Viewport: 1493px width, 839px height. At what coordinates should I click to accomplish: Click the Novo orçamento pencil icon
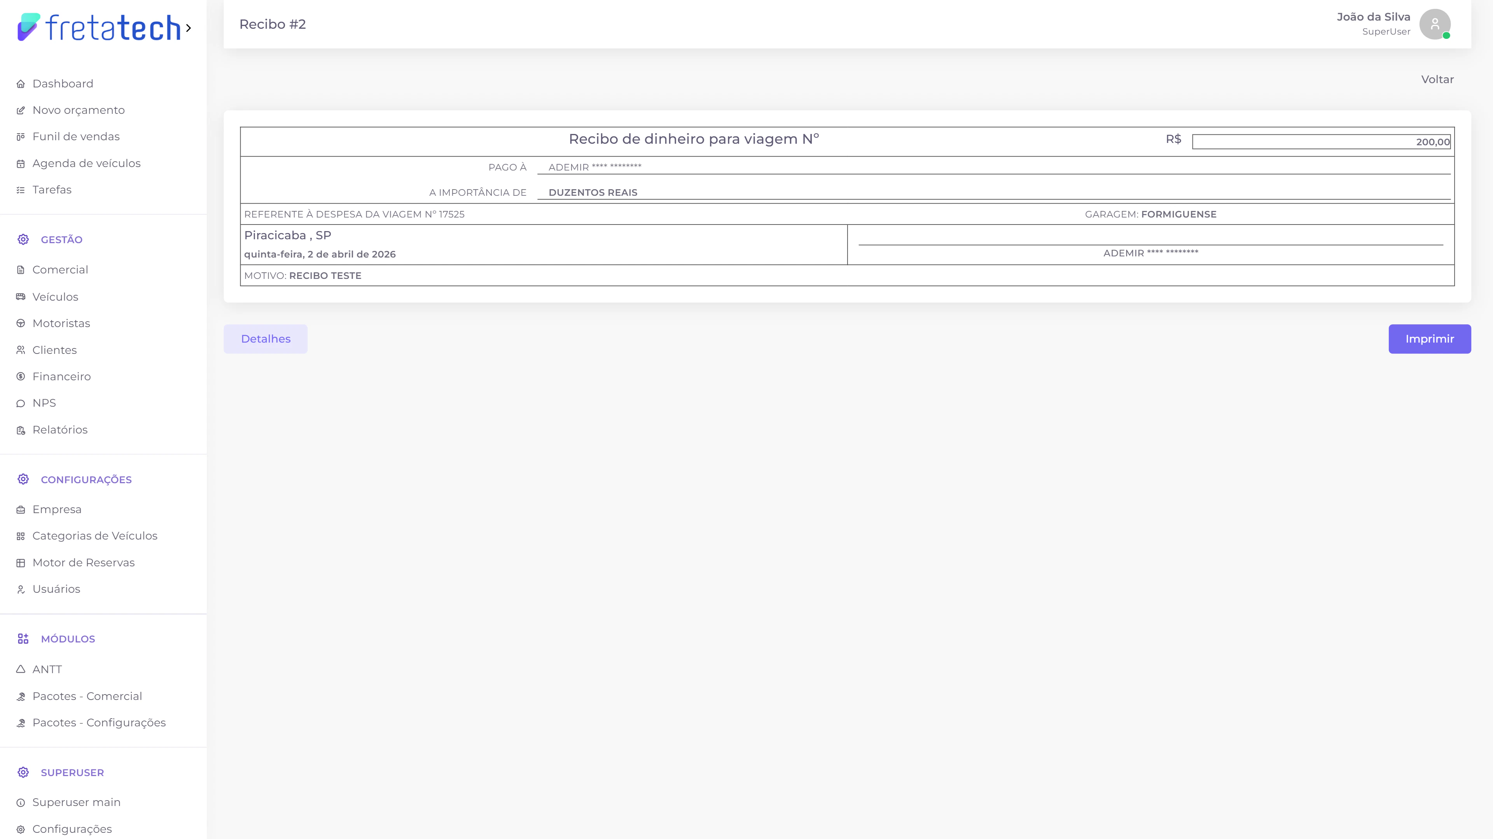click(x=21, y=111)
